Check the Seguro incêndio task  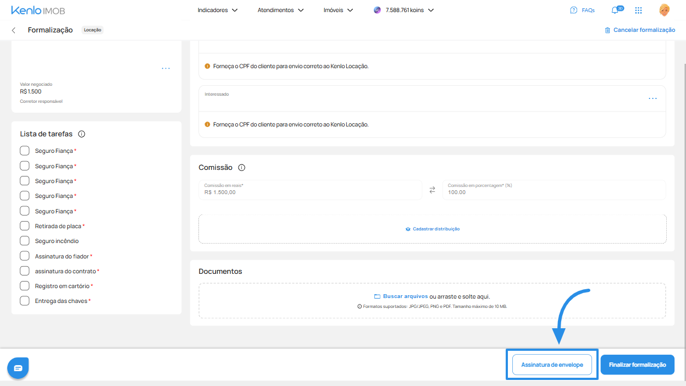(x=24, y=241)
